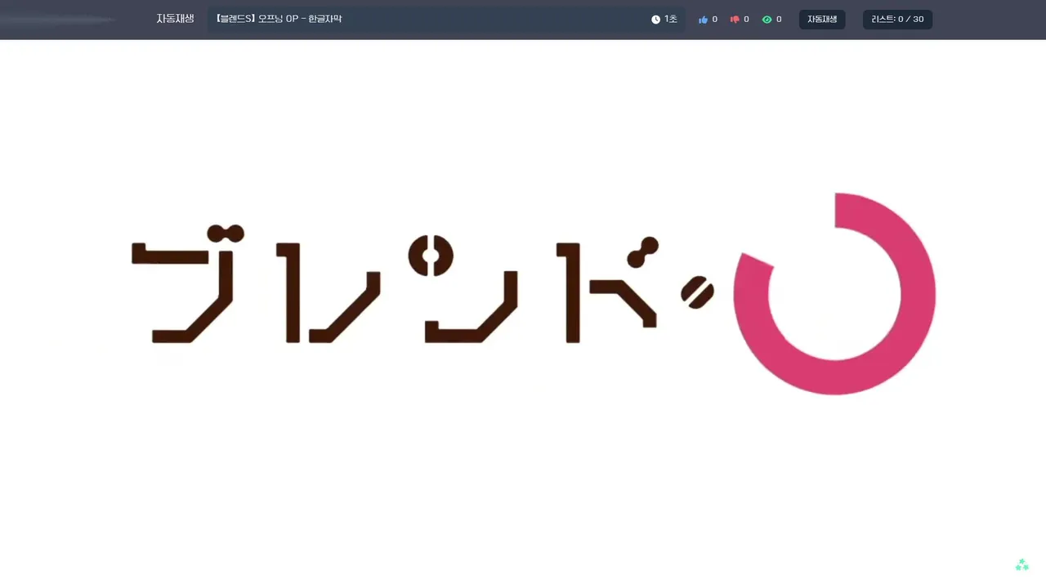1046x588 pixels.
Task: Click the green eye views icon
Action: pyautogui.click(x=767, y=20)
